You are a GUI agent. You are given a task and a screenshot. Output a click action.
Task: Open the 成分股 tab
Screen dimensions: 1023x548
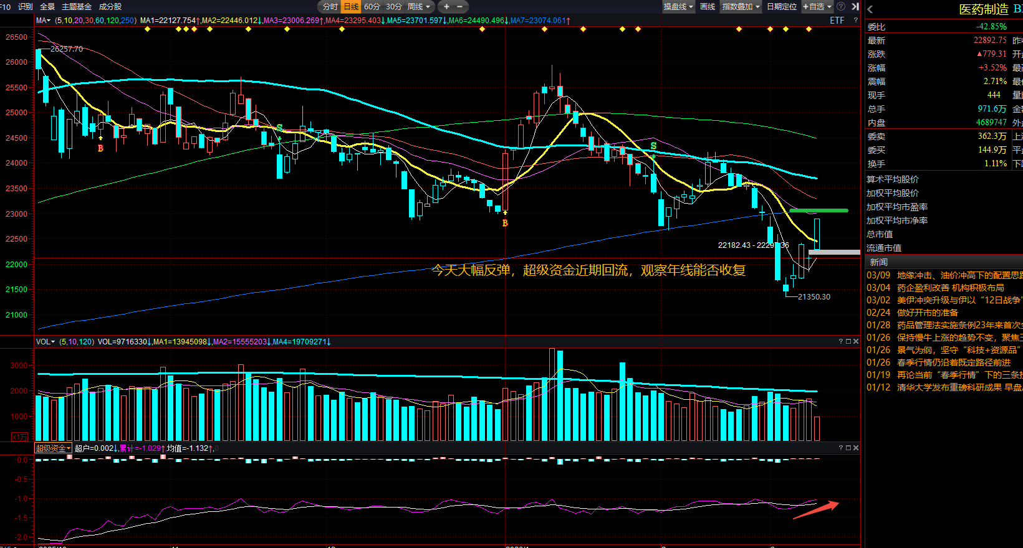pos(110,7)
